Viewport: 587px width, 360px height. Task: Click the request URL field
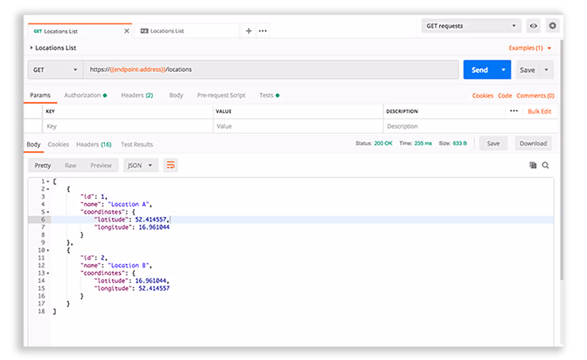pyautogui.click(x=271, y=70)
